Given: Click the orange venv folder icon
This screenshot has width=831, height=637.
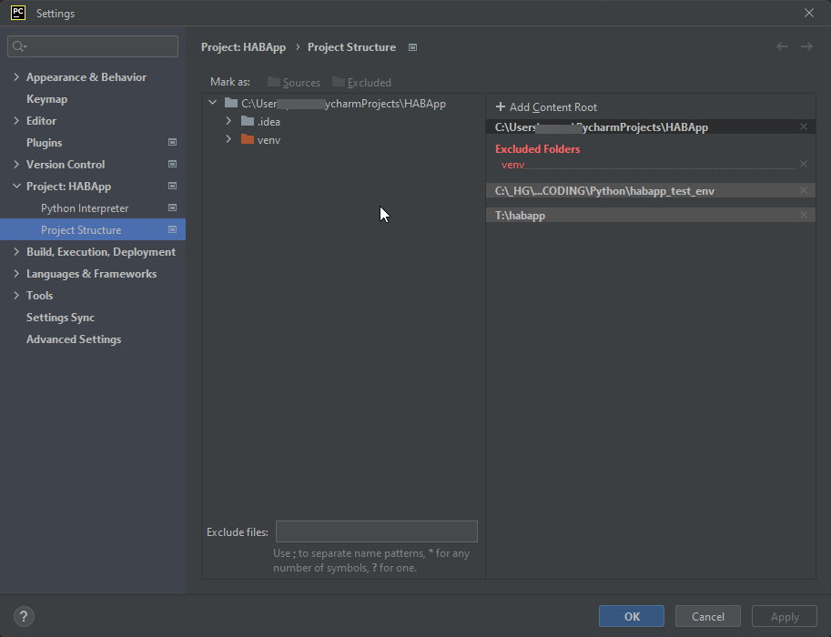Looking at the screenshot, I should pos(248,139).
